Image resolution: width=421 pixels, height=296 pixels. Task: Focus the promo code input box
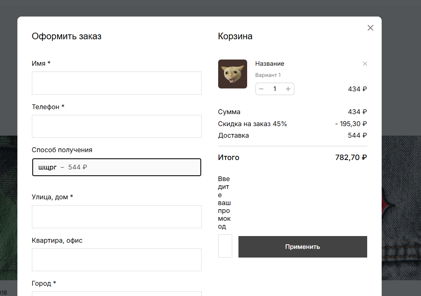(225, 246)
